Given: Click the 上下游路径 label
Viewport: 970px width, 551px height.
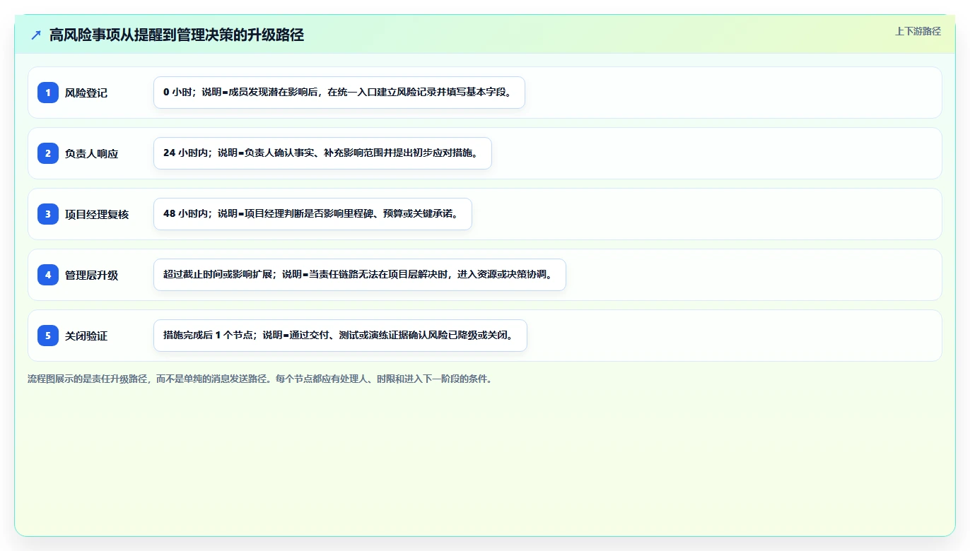Looking at the screenshot, I should [x=918, y=31].
